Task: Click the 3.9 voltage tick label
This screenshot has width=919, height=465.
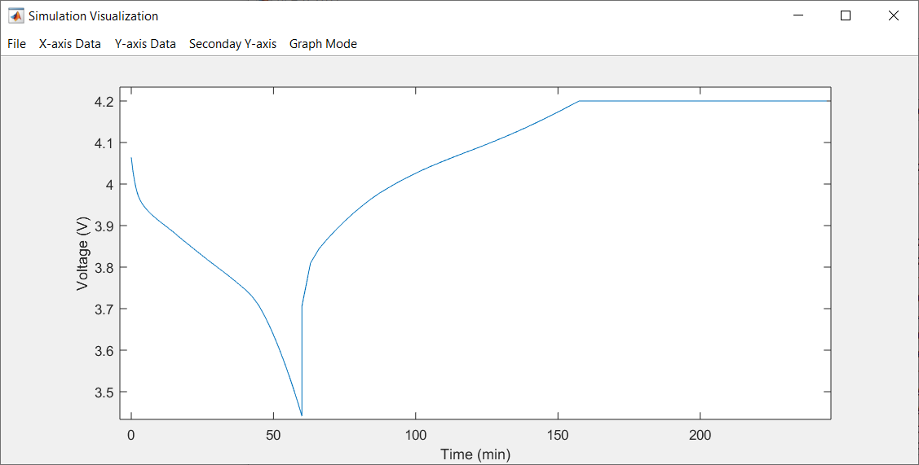Action: pos(104,226)
